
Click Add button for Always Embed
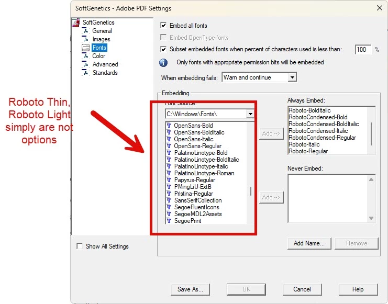tap(271, 133)
